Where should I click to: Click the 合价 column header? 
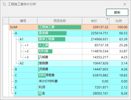[x=96, y=21]
